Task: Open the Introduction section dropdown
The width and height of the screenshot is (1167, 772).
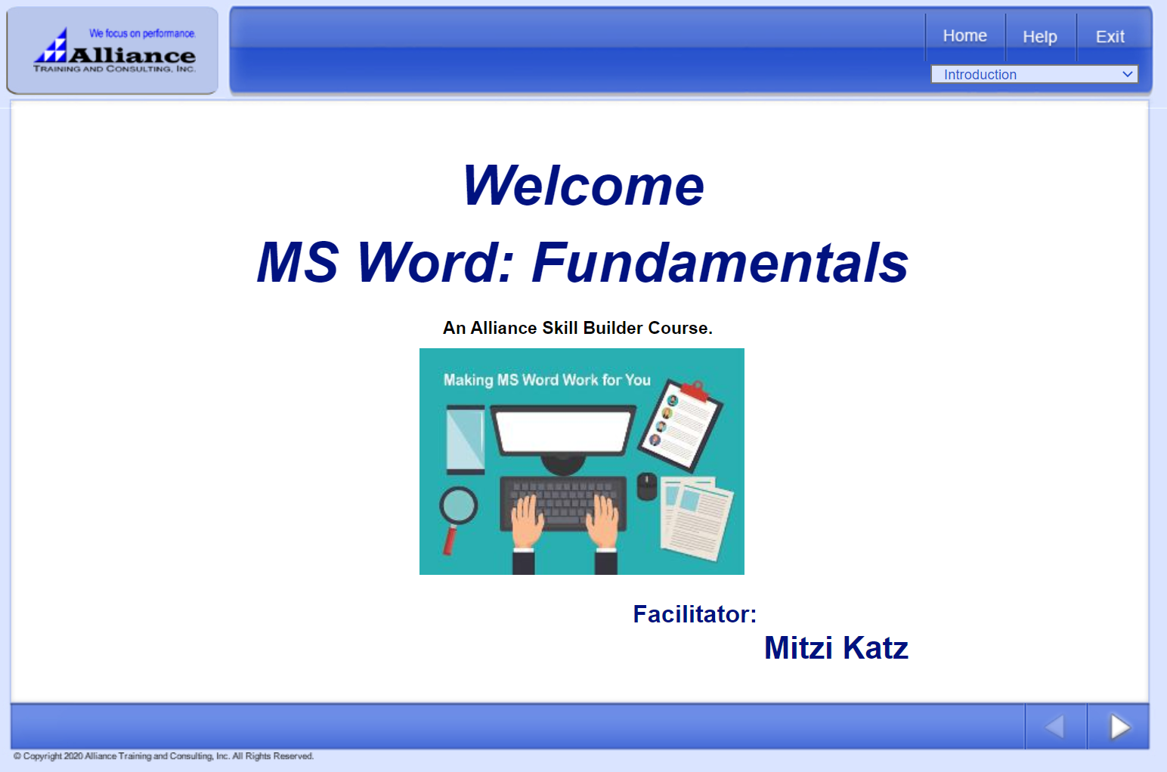Action: coord(1024,74)
